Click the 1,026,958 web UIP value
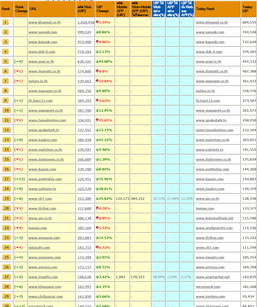The width and height of the screenshot is (257, 307). (x=86, y=22)
